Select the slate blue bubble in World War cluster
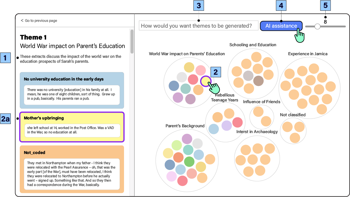The height and width of the screenshot is (197, 350). click(174, 86)
